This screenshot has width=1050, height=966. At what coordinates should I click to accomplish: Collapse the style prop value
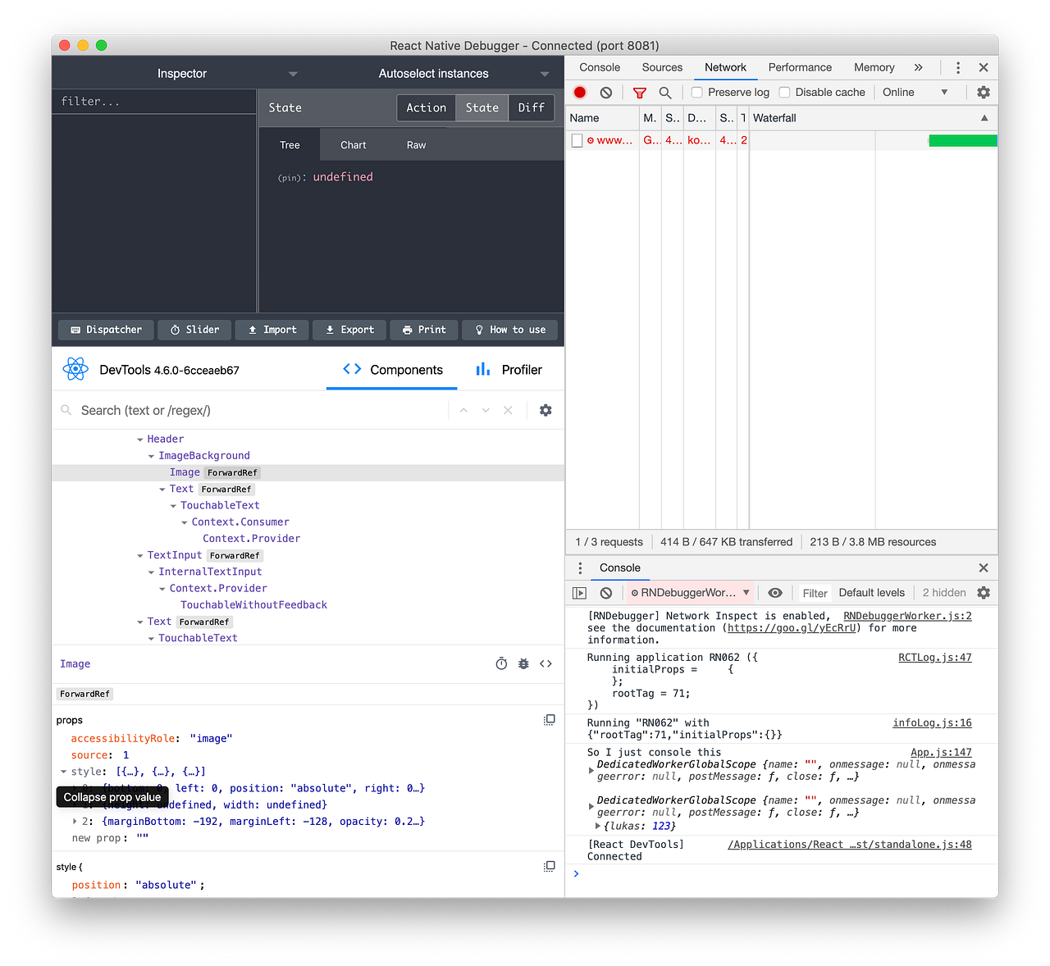click(x=64, y=772)
